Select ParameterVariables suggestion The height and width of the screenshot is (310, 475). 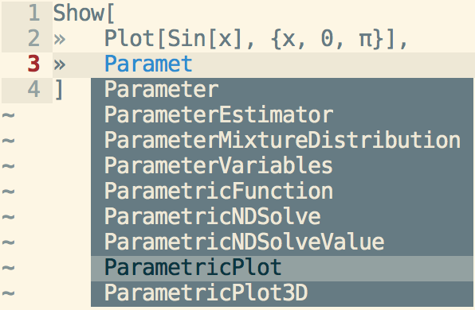pos(282,166)
